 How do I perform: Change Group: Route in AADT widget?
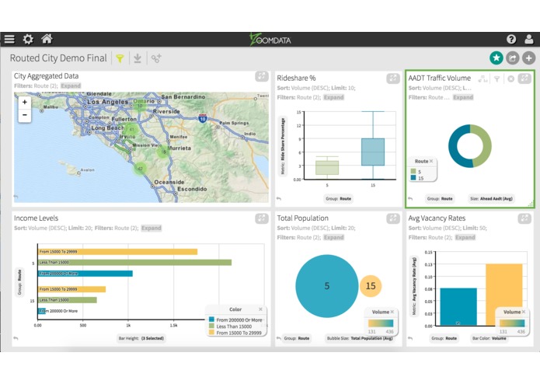tap(440, 199)
